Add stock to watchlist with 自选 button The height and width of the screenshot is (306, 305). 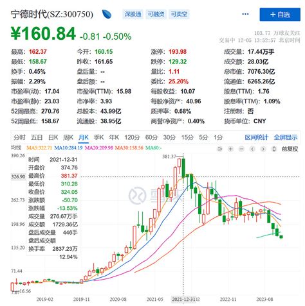280,15
